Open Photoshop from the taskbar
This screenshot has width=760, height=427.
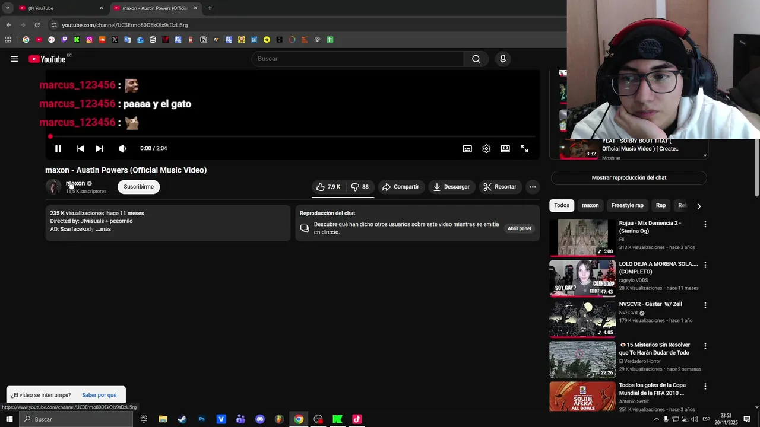tap(202, 419)
